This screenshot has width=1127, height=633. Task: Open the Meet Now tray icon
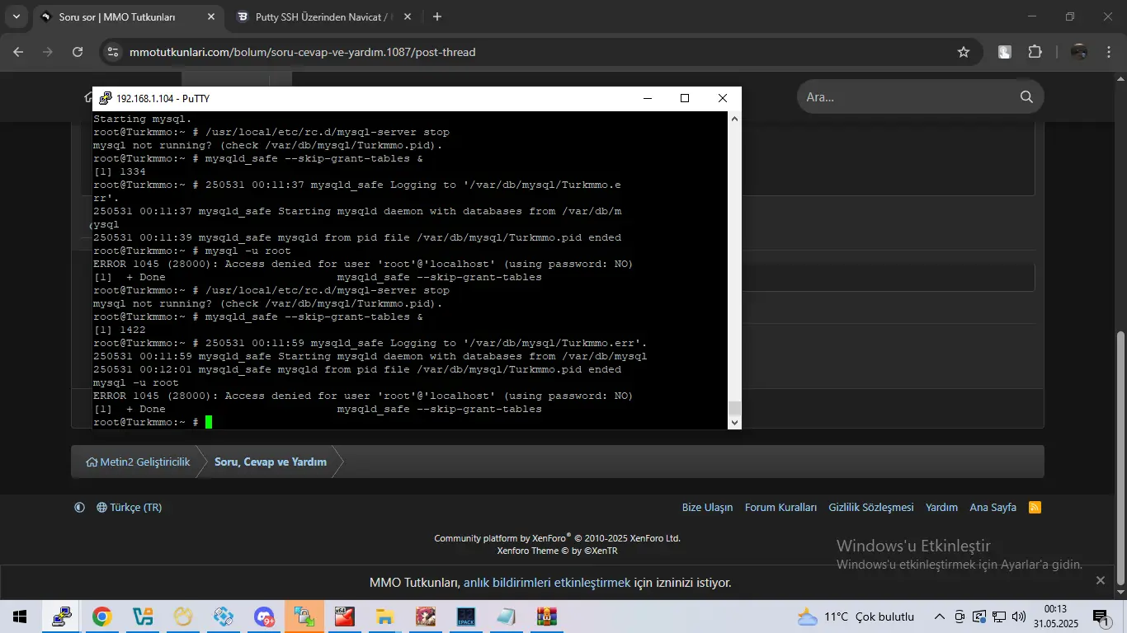pyautogui.click(x=960, y=617)
